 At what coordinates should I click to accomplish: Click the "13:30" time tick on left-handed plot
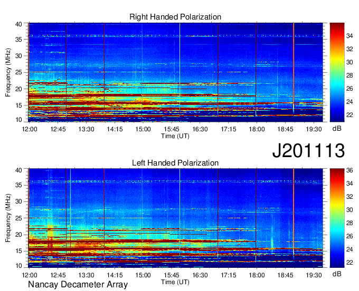[86, 275]
